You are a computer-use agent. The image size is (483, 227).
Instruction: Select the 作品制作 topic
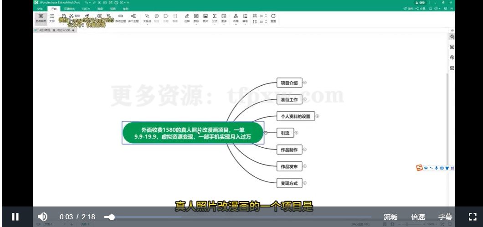(x=289, y=150)
